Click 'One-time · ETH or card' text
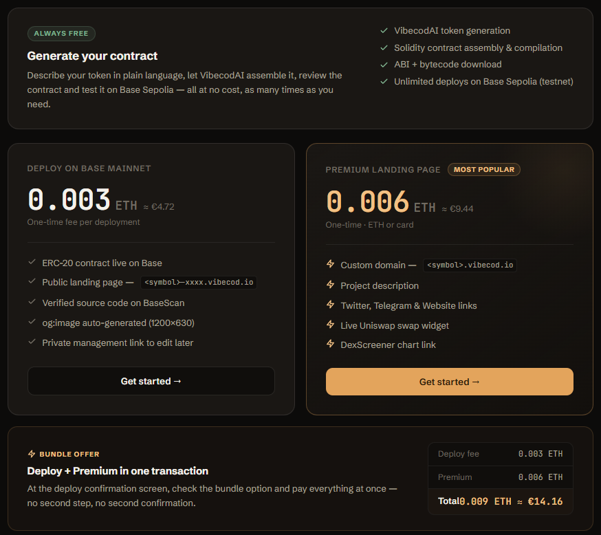The image size is (601, 535). click(x=369, y=225)
